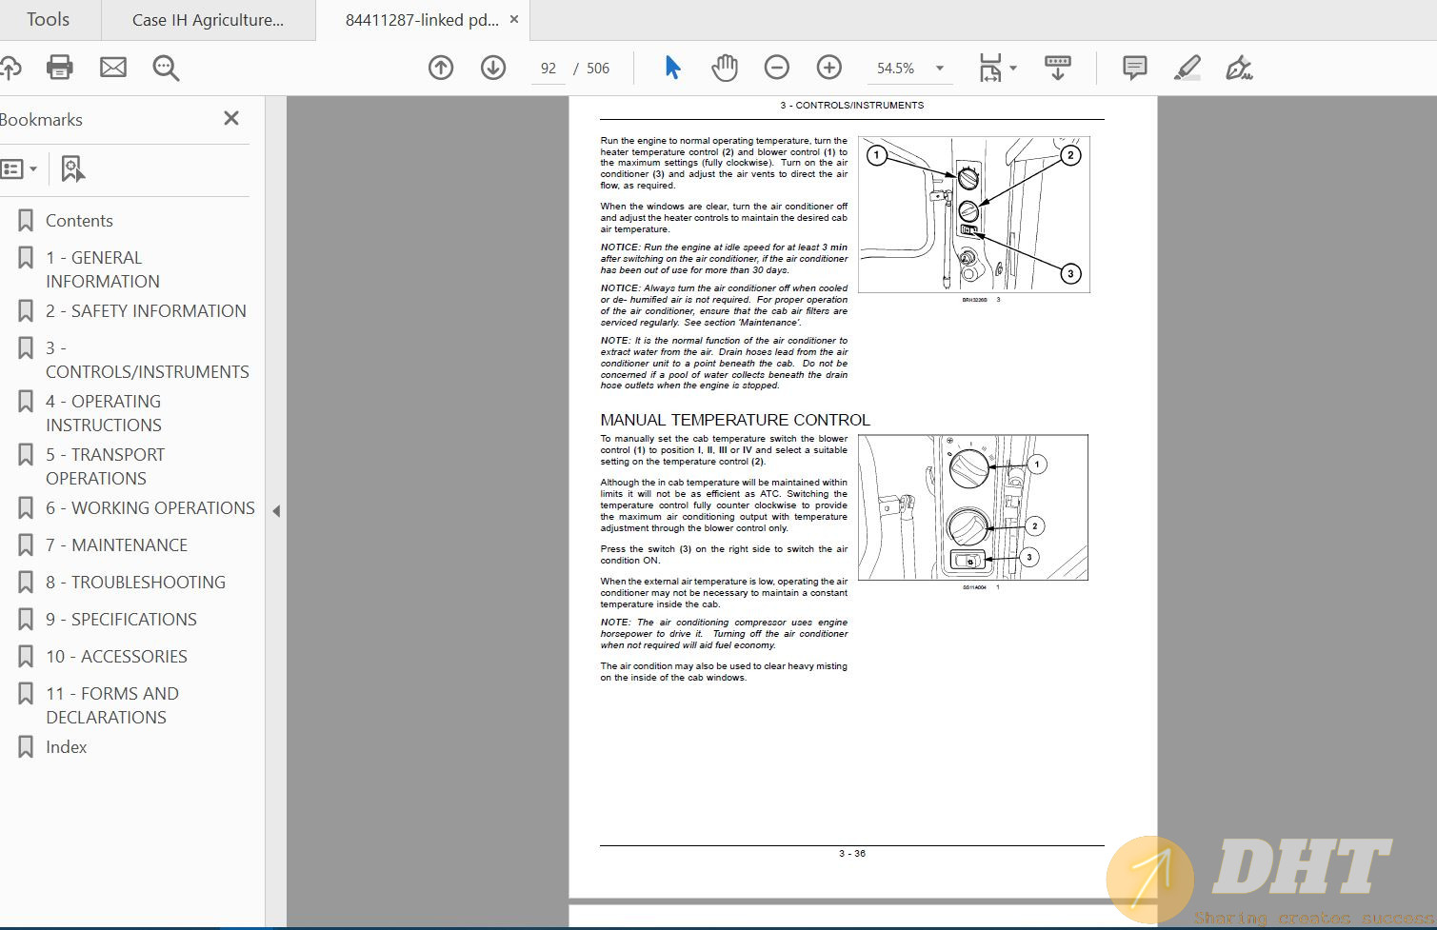Click the page number input field
1437x930 pixels.
click(549, 69)
